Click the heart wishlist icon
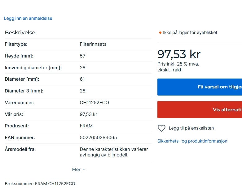This screenshot has width=242, height=192. 161,128
